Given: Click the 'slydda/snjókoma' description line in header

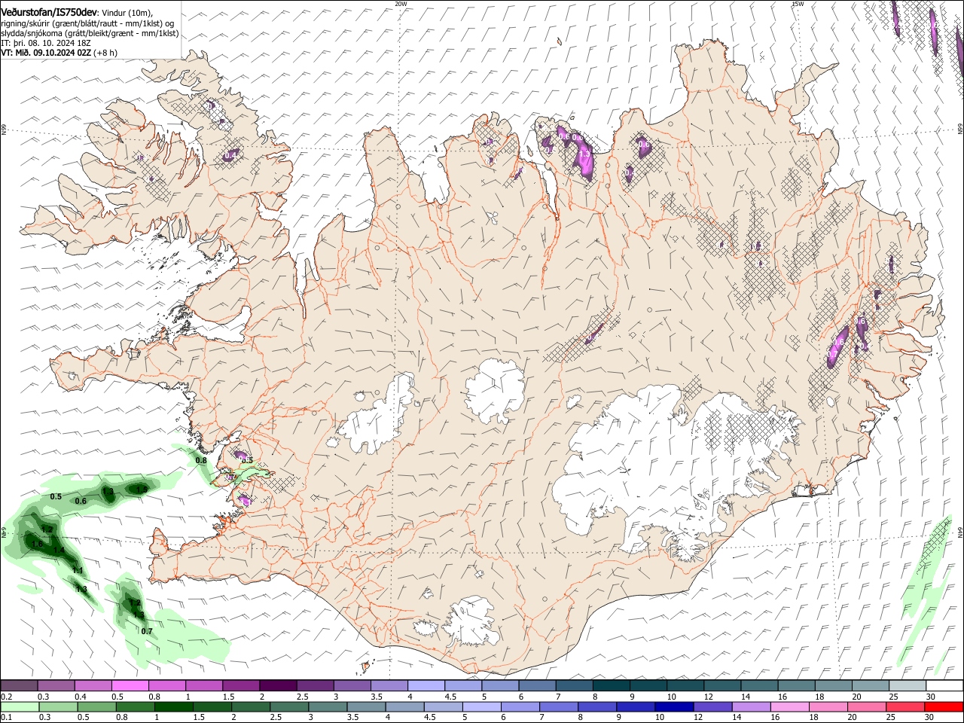Looking at the screenshot, I should click(90, 33).
